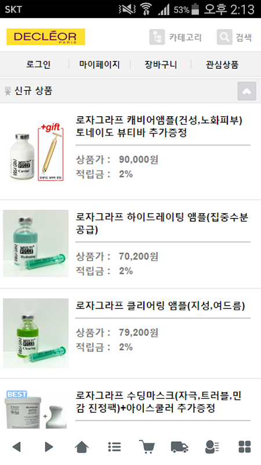This screenshot has width=261, height=465.
Task: Open the list menu icon in bottom bar
Action: 114,446
